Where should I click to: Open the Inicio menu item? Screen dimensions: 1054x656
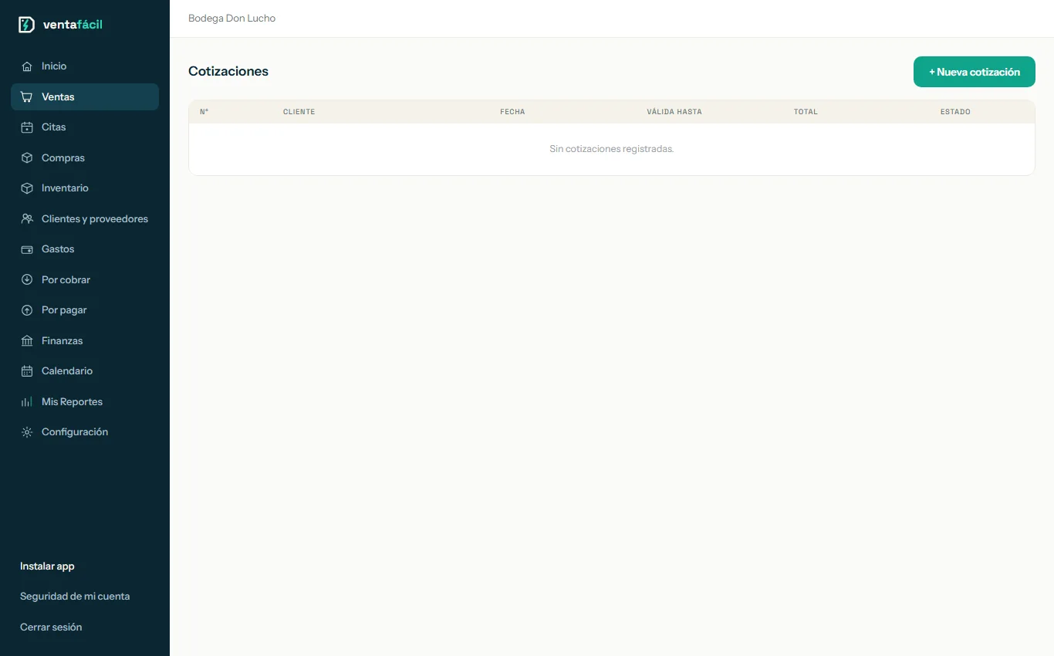coord(54,66)
